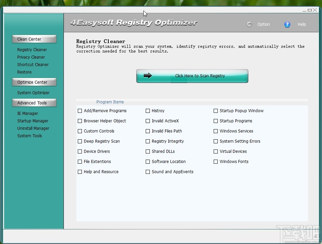The height and width of the screenshot is (244, 322).
Task: Click the Program Items group header
Action: (110, 102)
